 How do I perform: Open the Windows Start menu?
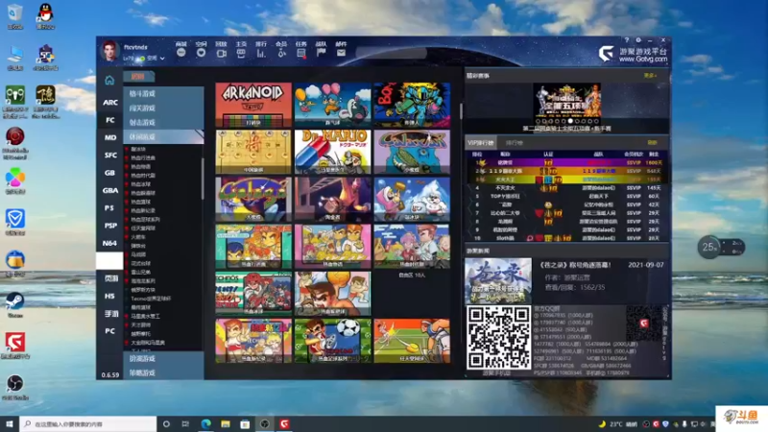(x=10, y=424)
